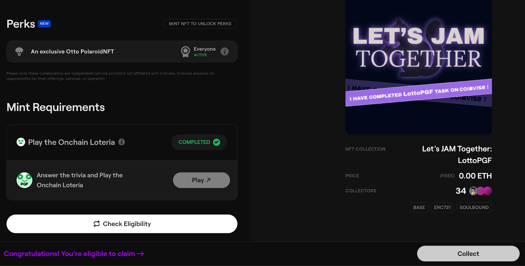Click the award badge icon next to Everyone
Viewport: 525px width, 266px height.
pos(185,51)
